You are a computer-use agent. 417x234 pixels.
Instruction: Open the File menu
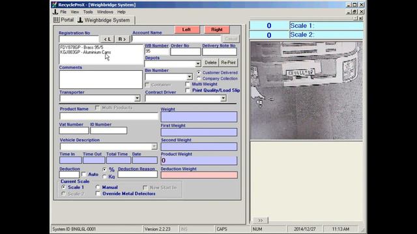[63, 12]
